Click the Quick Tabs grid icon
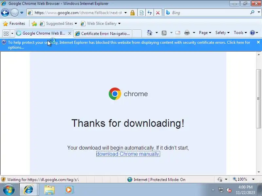This screenshot has height=196, width=262. click(6, 33)
